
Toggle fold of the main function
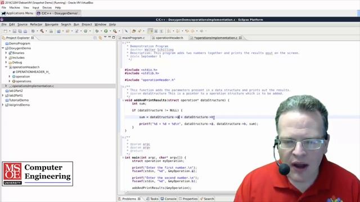(123, 158)
